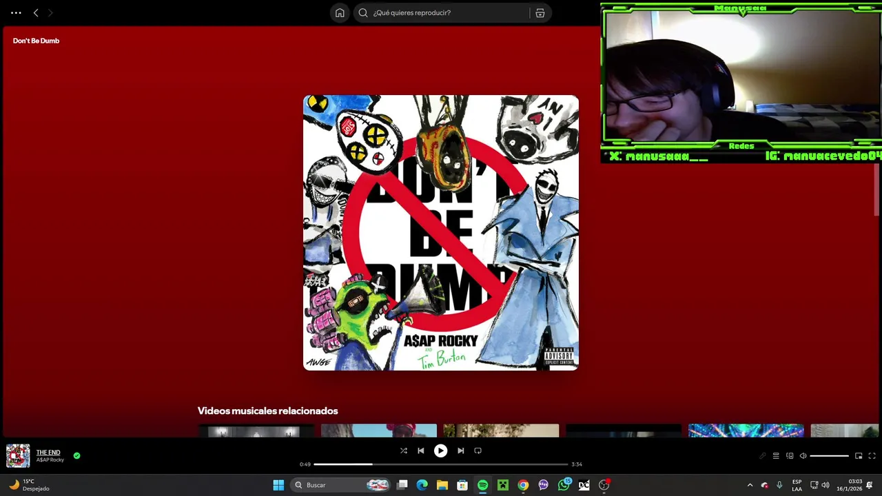Show hidden system tray icons
The image size is (882, 496).
750,485
